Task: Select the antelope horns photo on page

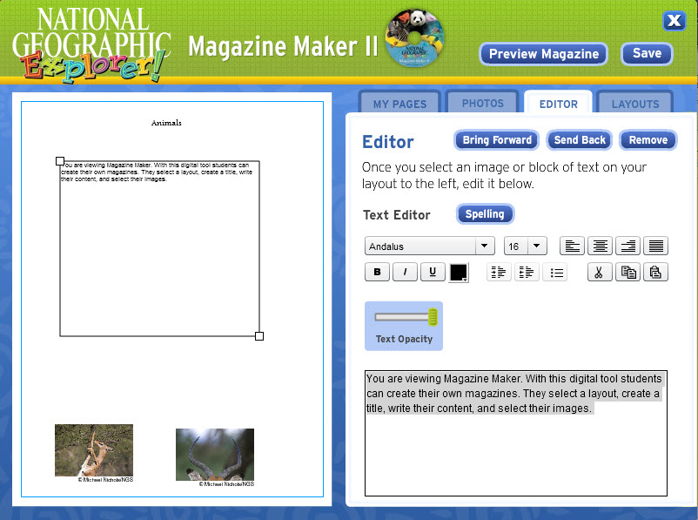Action: [x=215, y=455]
